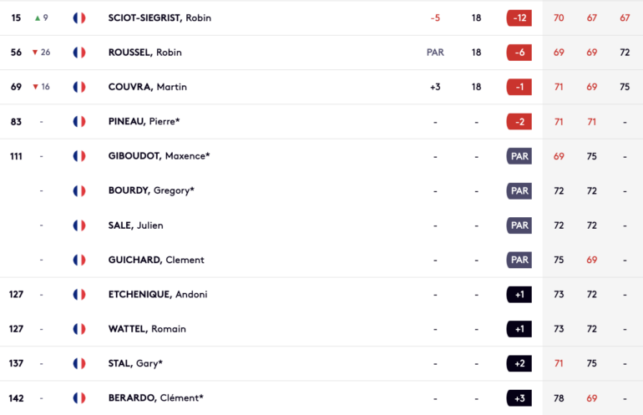Click the flag icon in Couvra's row

[79, 87]
